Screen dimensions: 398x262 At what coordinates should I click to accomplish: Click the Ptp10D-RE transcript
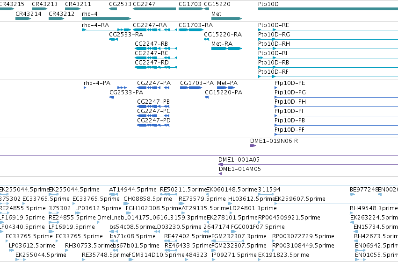(328, 30)
